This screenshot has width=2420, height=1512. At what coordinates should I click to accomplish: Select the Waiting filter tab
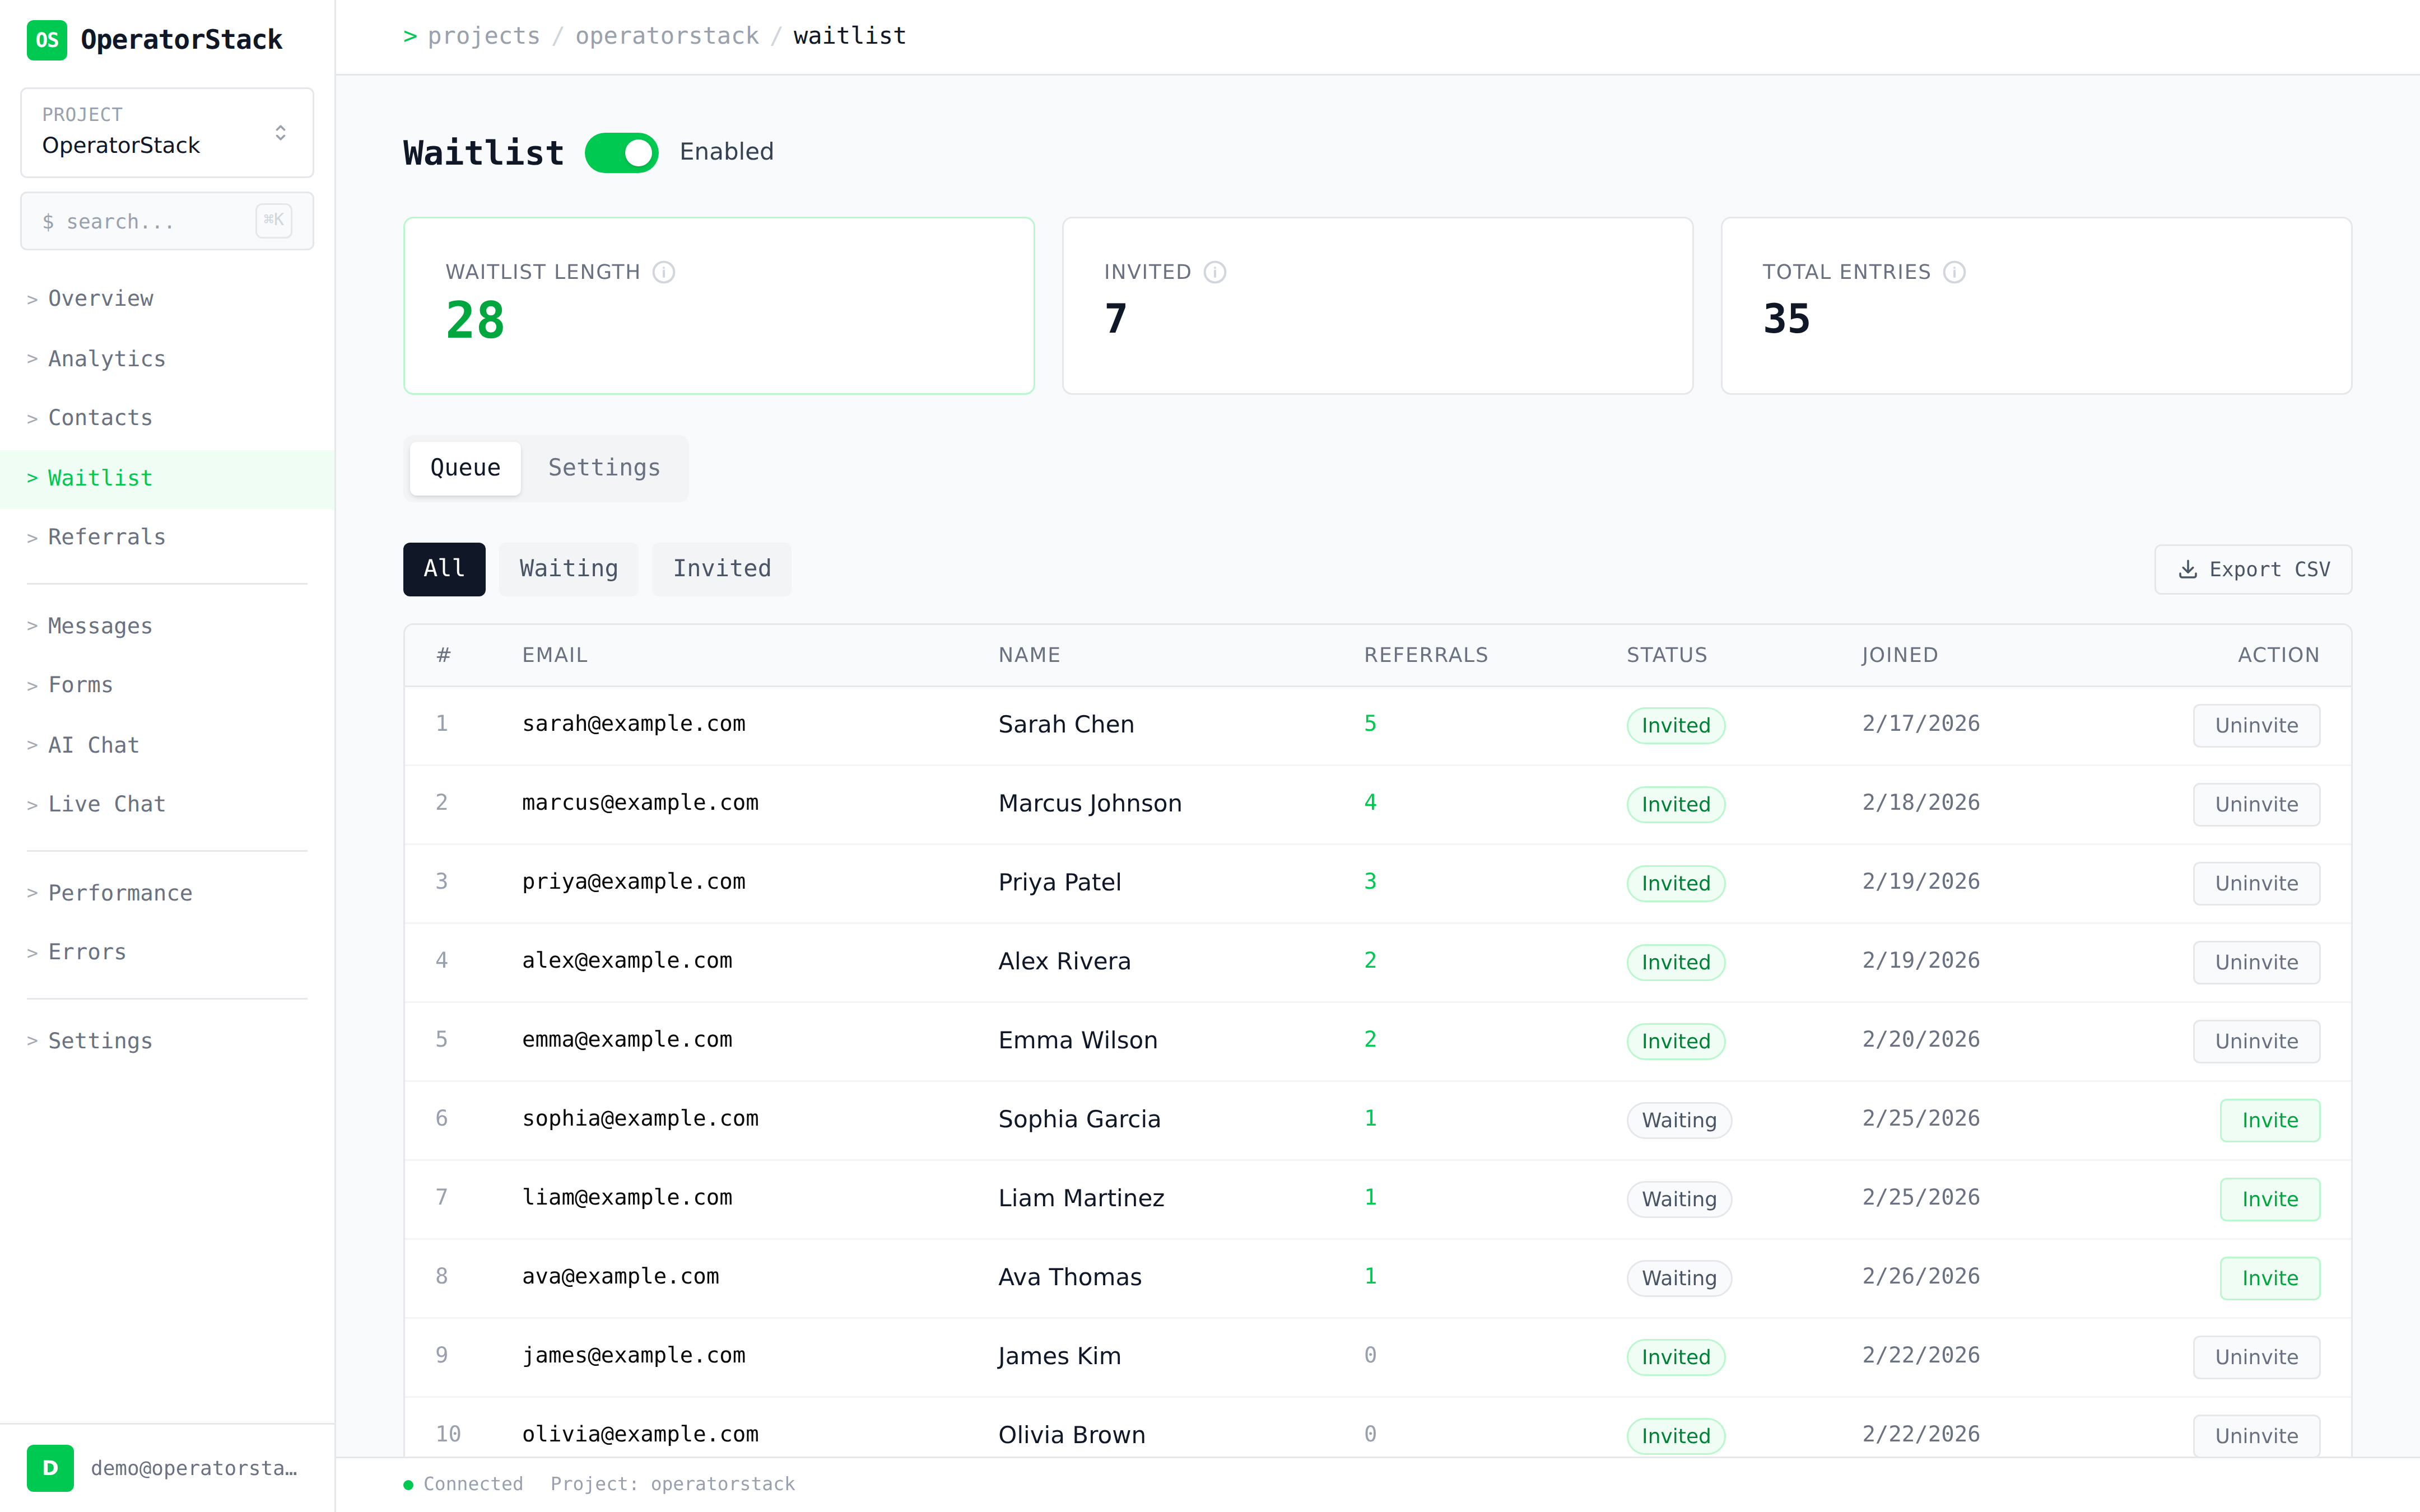pos(567,568)
